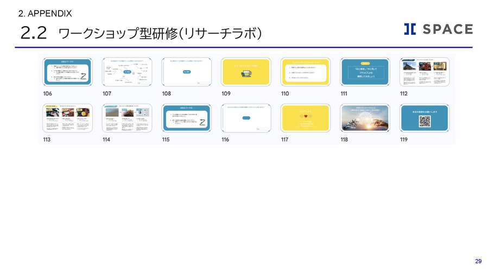Viewport: 494px width, 278px height.
Task: Select the mind map slide 107
Action: tap(127, 72)
